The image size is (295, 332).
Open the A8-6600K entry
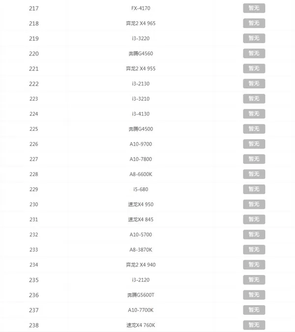(x=141, y=174)
